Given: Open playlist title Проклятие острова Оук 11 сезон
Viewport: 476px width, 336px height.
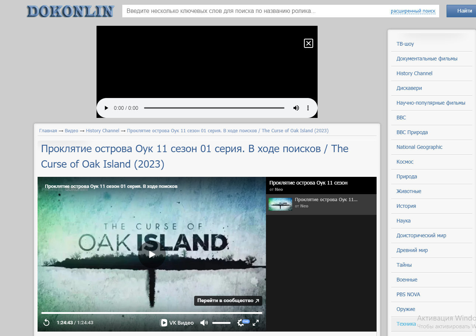Looking at the screenshot, I should point(308,183).
